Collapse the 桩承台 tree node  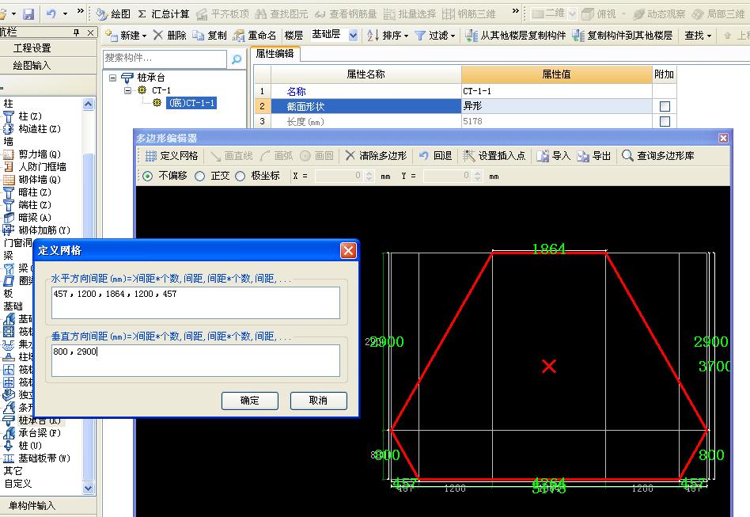click(x=112, y=78)
